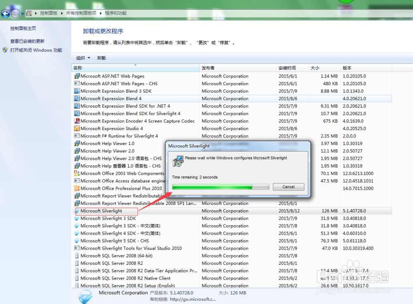Viewport: 413px width, 304px height.
Task: Click install date 2015/8/12 cell
Action: [289, 211]
